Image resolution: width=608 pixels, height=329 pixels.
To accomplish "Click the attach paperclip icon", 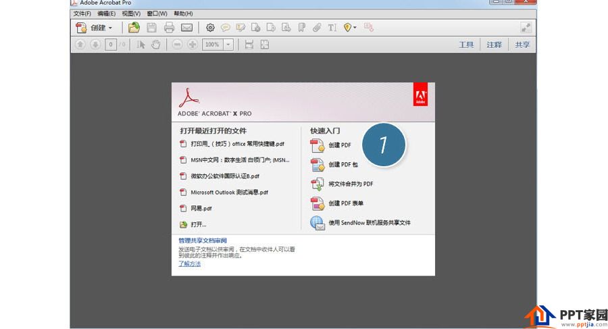I will (317, 28).
